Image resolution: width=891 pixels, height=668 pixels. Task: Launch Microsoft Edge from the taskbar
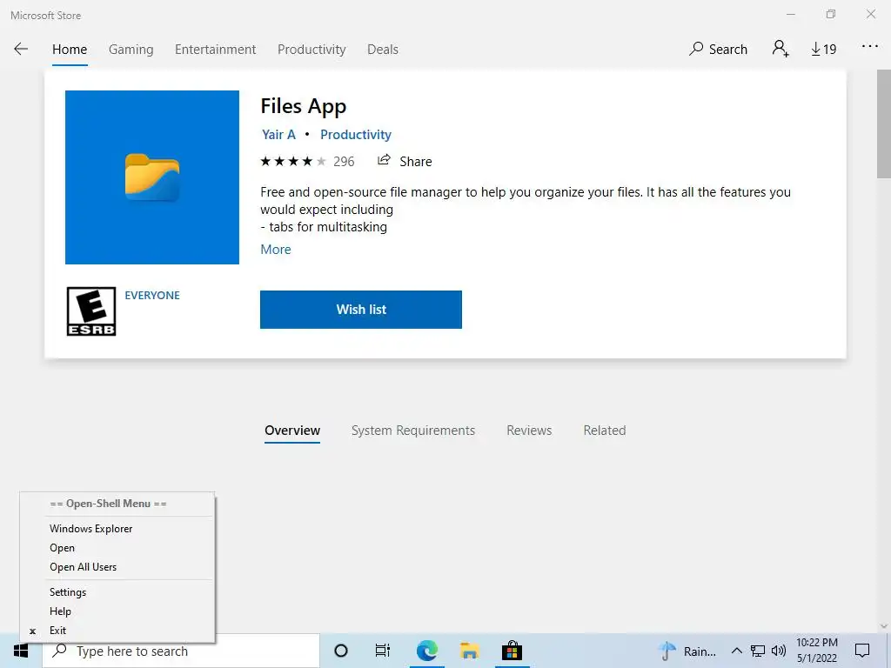pyautogui.click(x=426, y=651)
